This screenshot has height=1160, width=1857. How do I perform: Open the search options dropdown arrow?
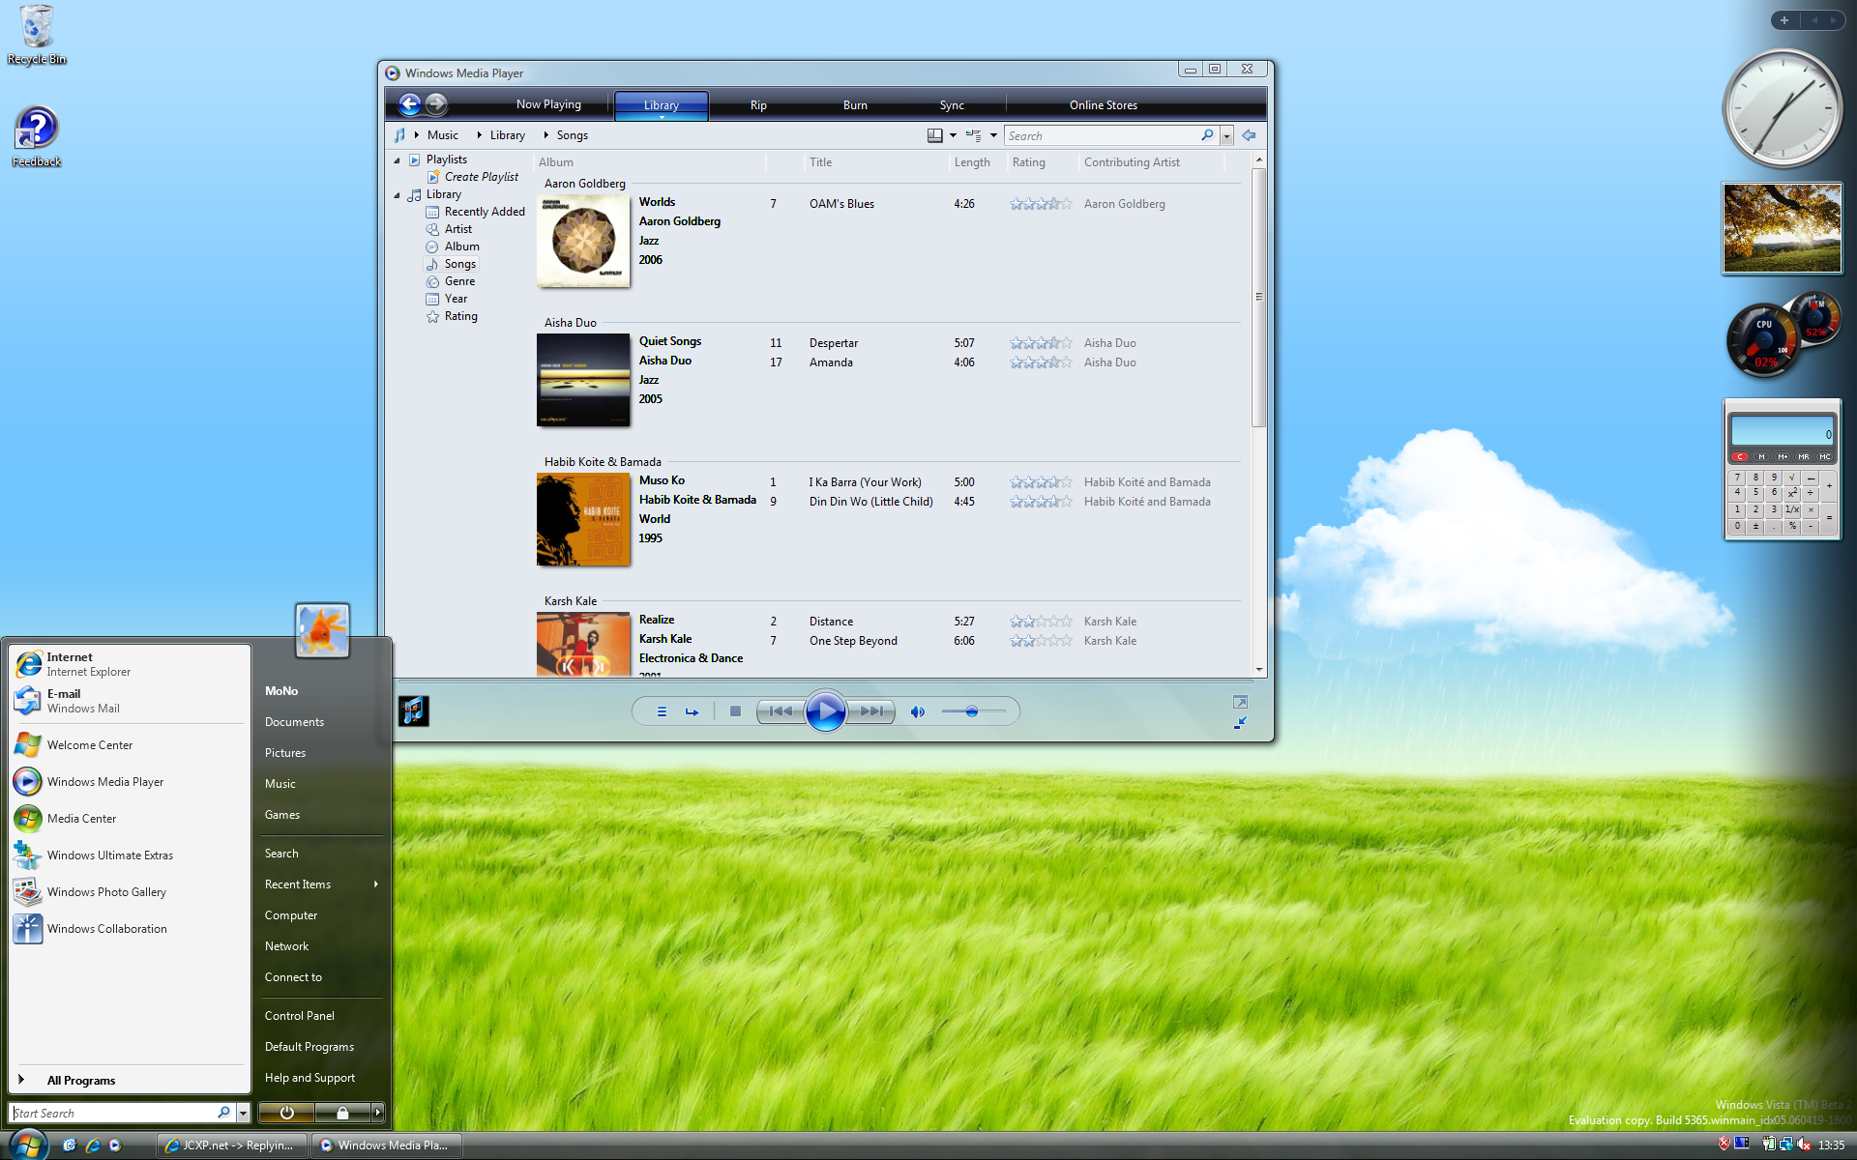(1226, 136)
